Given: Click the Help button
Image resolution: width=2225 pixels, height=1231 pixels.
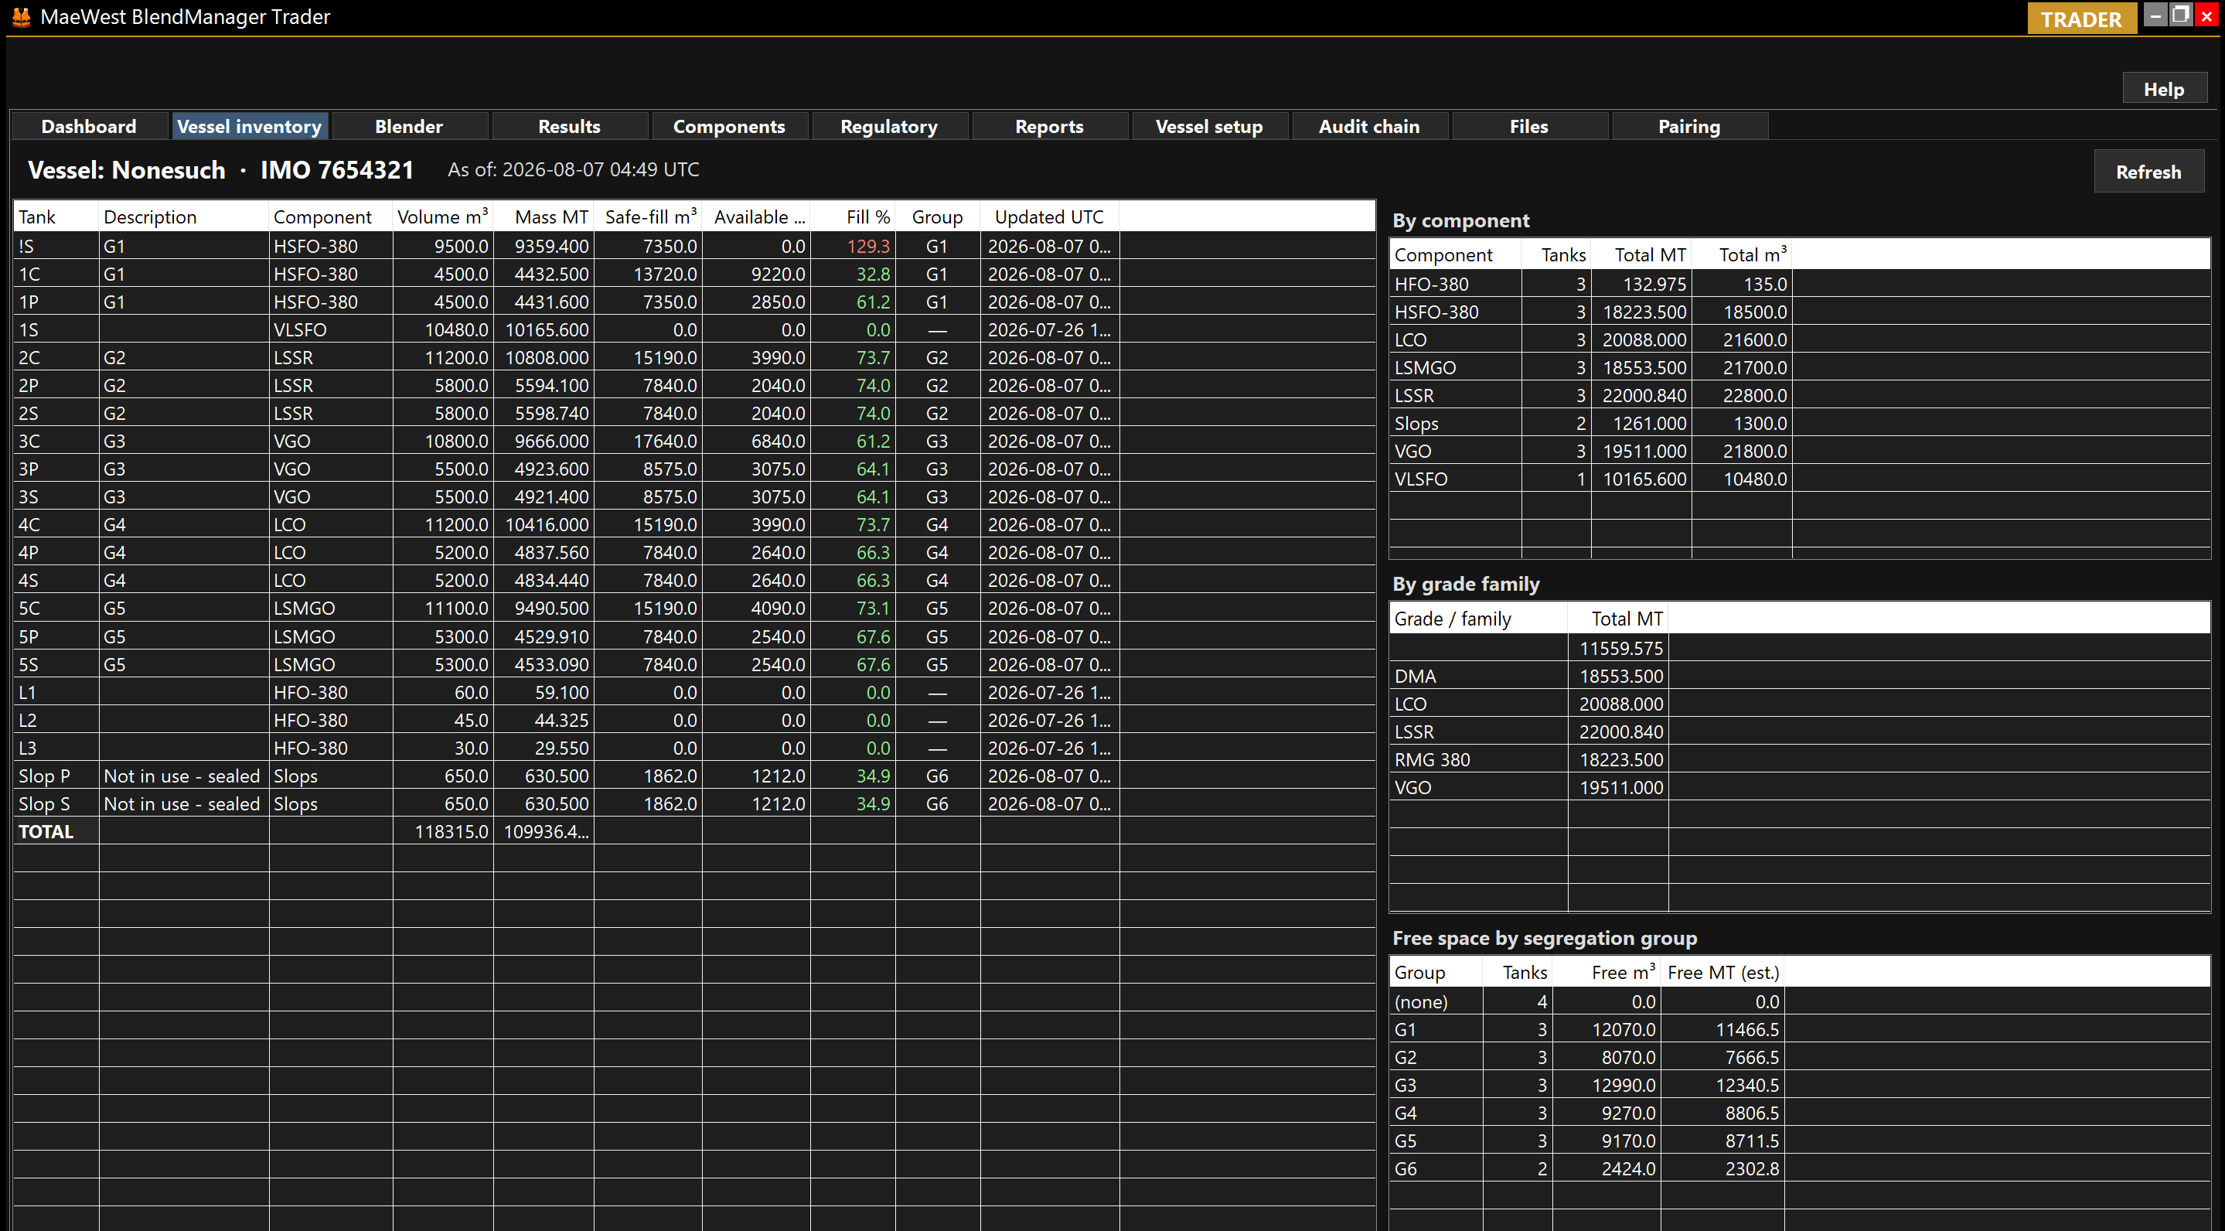Looking at the screenshot, I should click(x=2164, y=89).
